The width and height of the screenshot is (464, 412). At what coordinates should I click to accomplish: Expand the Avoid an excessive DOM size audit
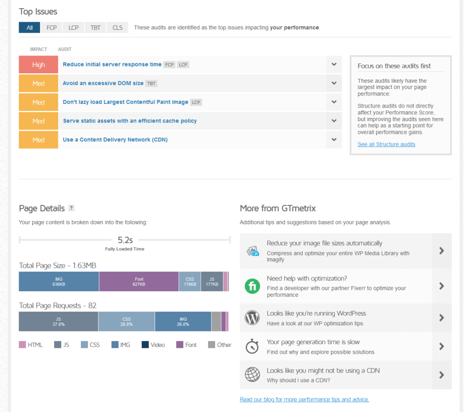(x=334, y=83)
